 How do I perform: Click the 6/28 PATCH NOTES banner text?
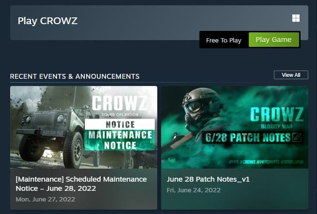[248, 138]
